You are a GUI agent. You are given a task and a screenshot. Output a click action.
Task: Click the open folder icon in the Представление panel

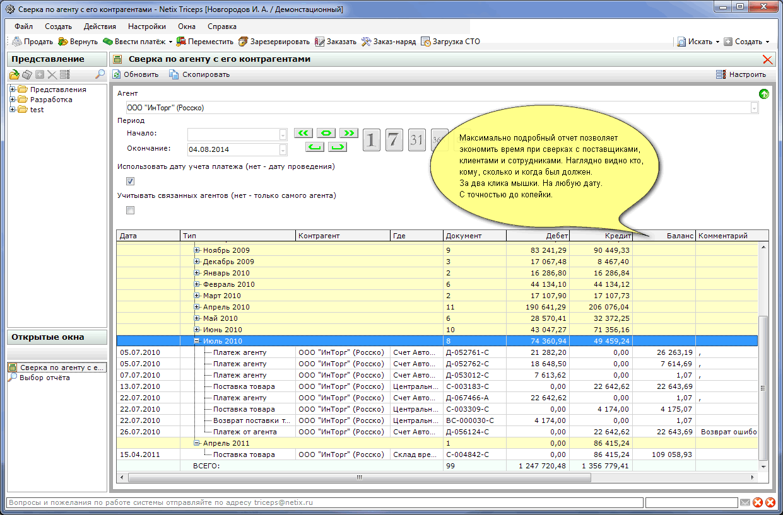[15, 74]
